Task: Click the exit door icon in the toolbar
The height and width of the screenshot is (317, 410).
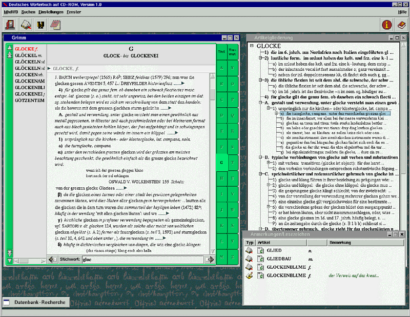Action: [x=10, y=25]
